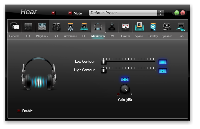This screenshot has height=129, width=200.
Task: Click the High Contour label
Action: coord(84,70)
